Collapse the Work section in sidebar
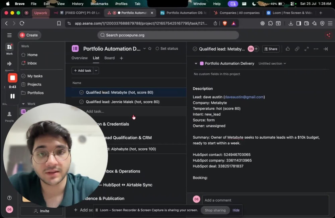The height and width of the screenshot is (218, 335). pos(23,104)
